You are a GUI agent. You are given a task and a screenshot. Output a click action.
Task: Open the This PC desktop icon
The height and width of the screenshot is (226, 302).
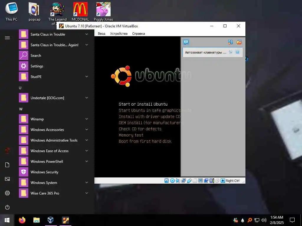tap(12, 11)
